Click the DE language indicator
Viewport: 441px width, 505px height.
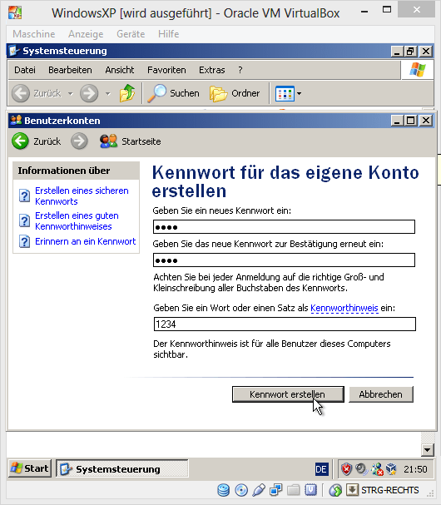pos(321,469)
